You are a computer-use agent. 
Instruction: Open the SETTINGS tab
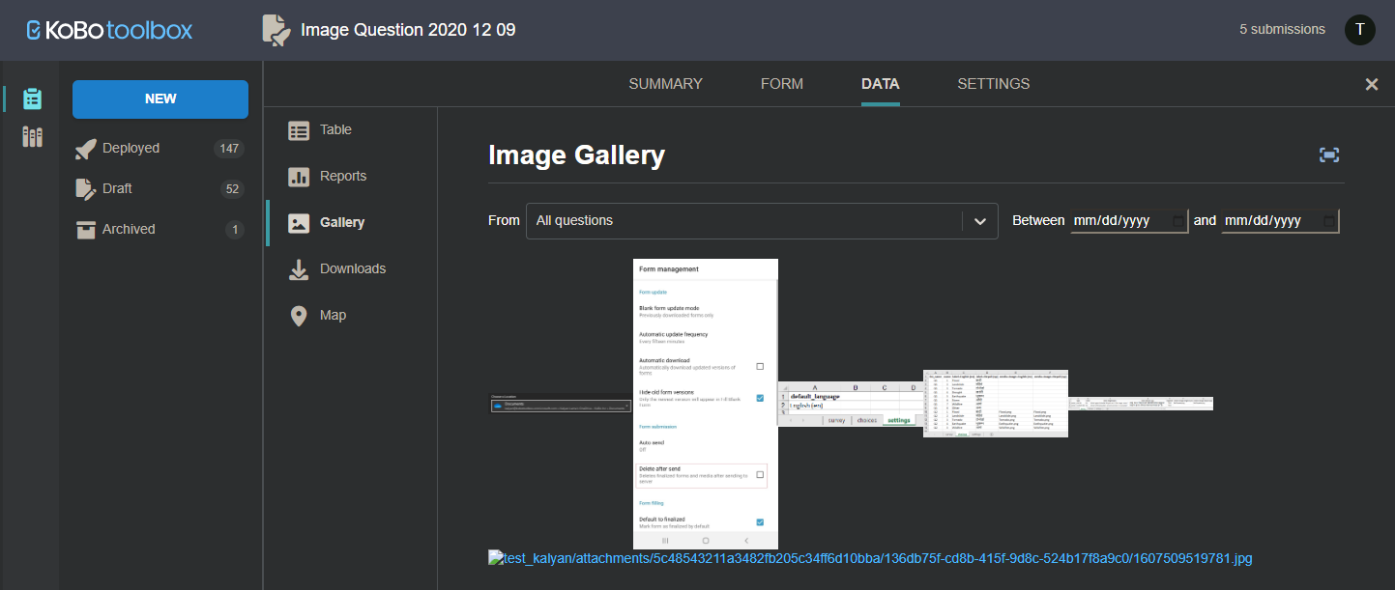coord(993,84)
